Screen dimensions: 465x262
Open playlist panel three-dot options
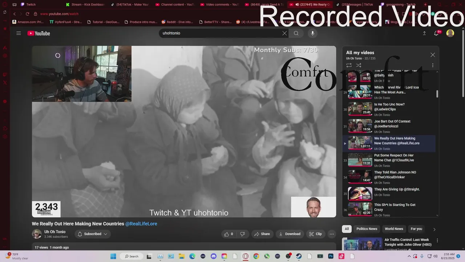click(433, 65)
